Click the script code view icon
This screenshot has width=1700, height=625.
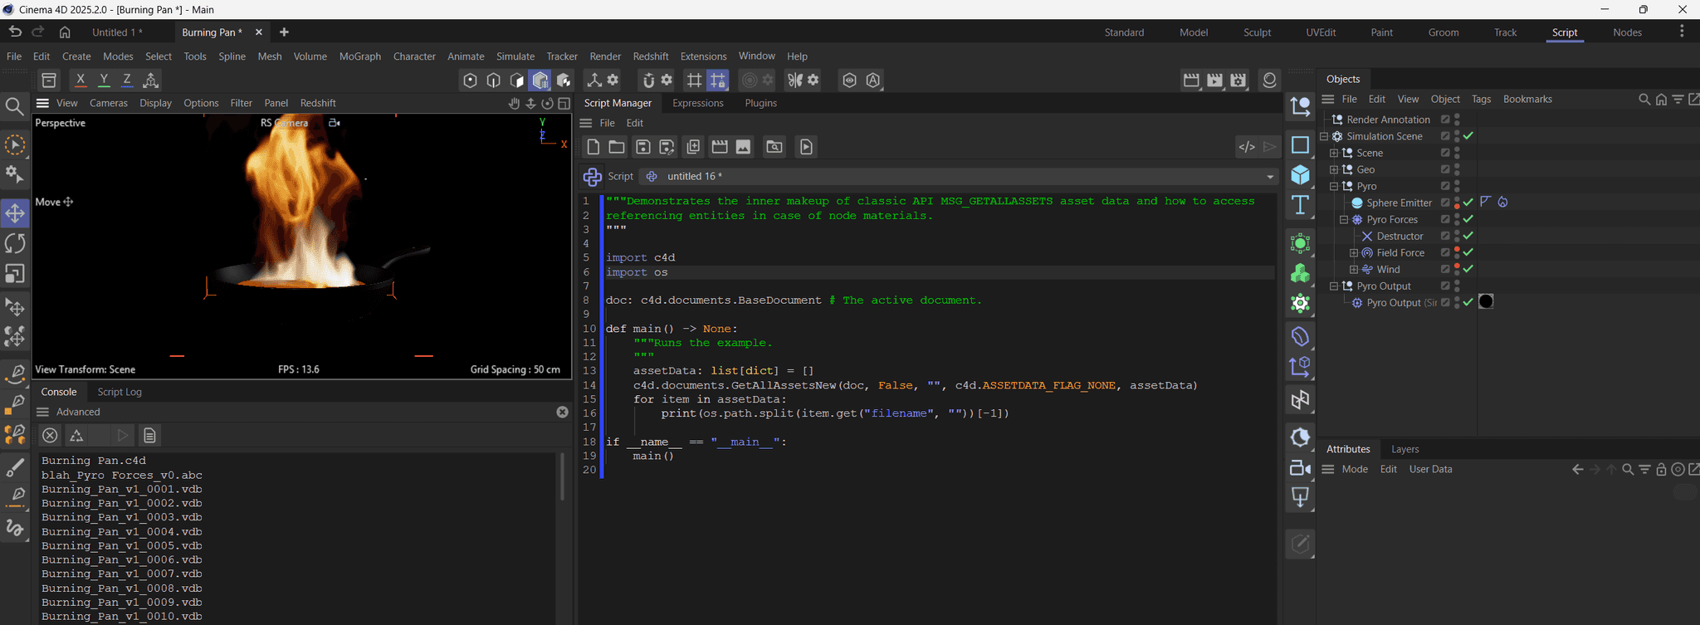click(x=1247, y=147)
